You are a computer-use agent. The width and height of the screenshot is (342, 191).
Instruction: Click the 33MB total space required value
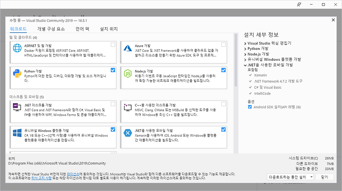click(x=329, y=169)
